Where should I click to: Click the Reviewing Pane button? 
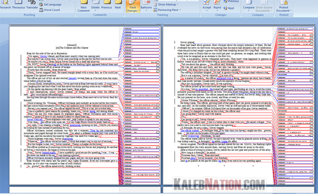click(x=166, y=10)
